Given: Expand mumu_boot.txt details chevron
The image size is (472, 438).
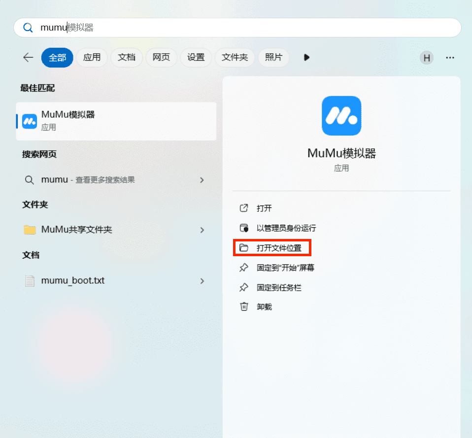Looking at the screenshot, I should point(202,281).
